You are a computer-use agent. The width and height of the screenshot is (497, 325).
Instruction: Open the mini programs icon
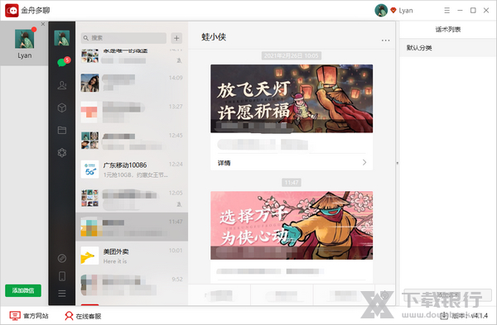point(62,258)
